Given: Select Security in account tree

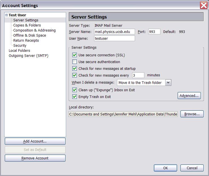Looking at the screenshot, I should pyautogui.click(x=20, y=45).
